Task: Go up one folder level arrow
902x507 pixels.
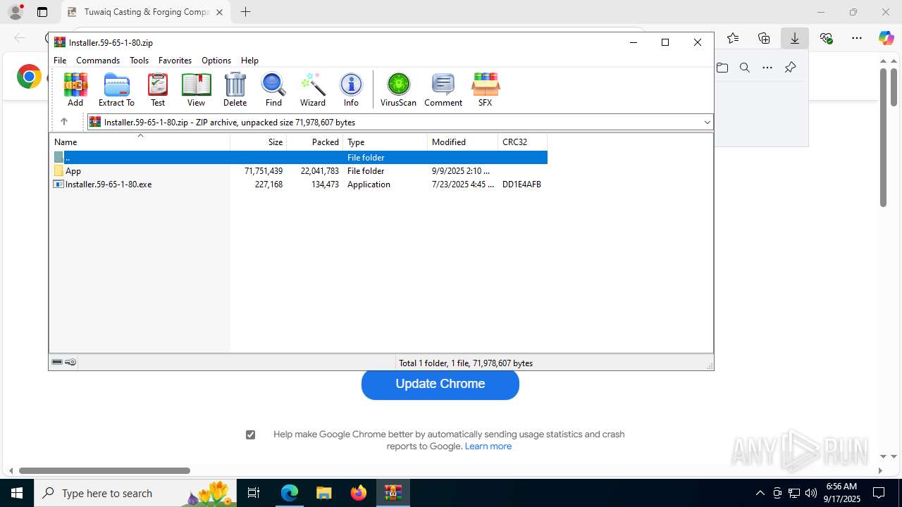Action: [x=63, y=122]
